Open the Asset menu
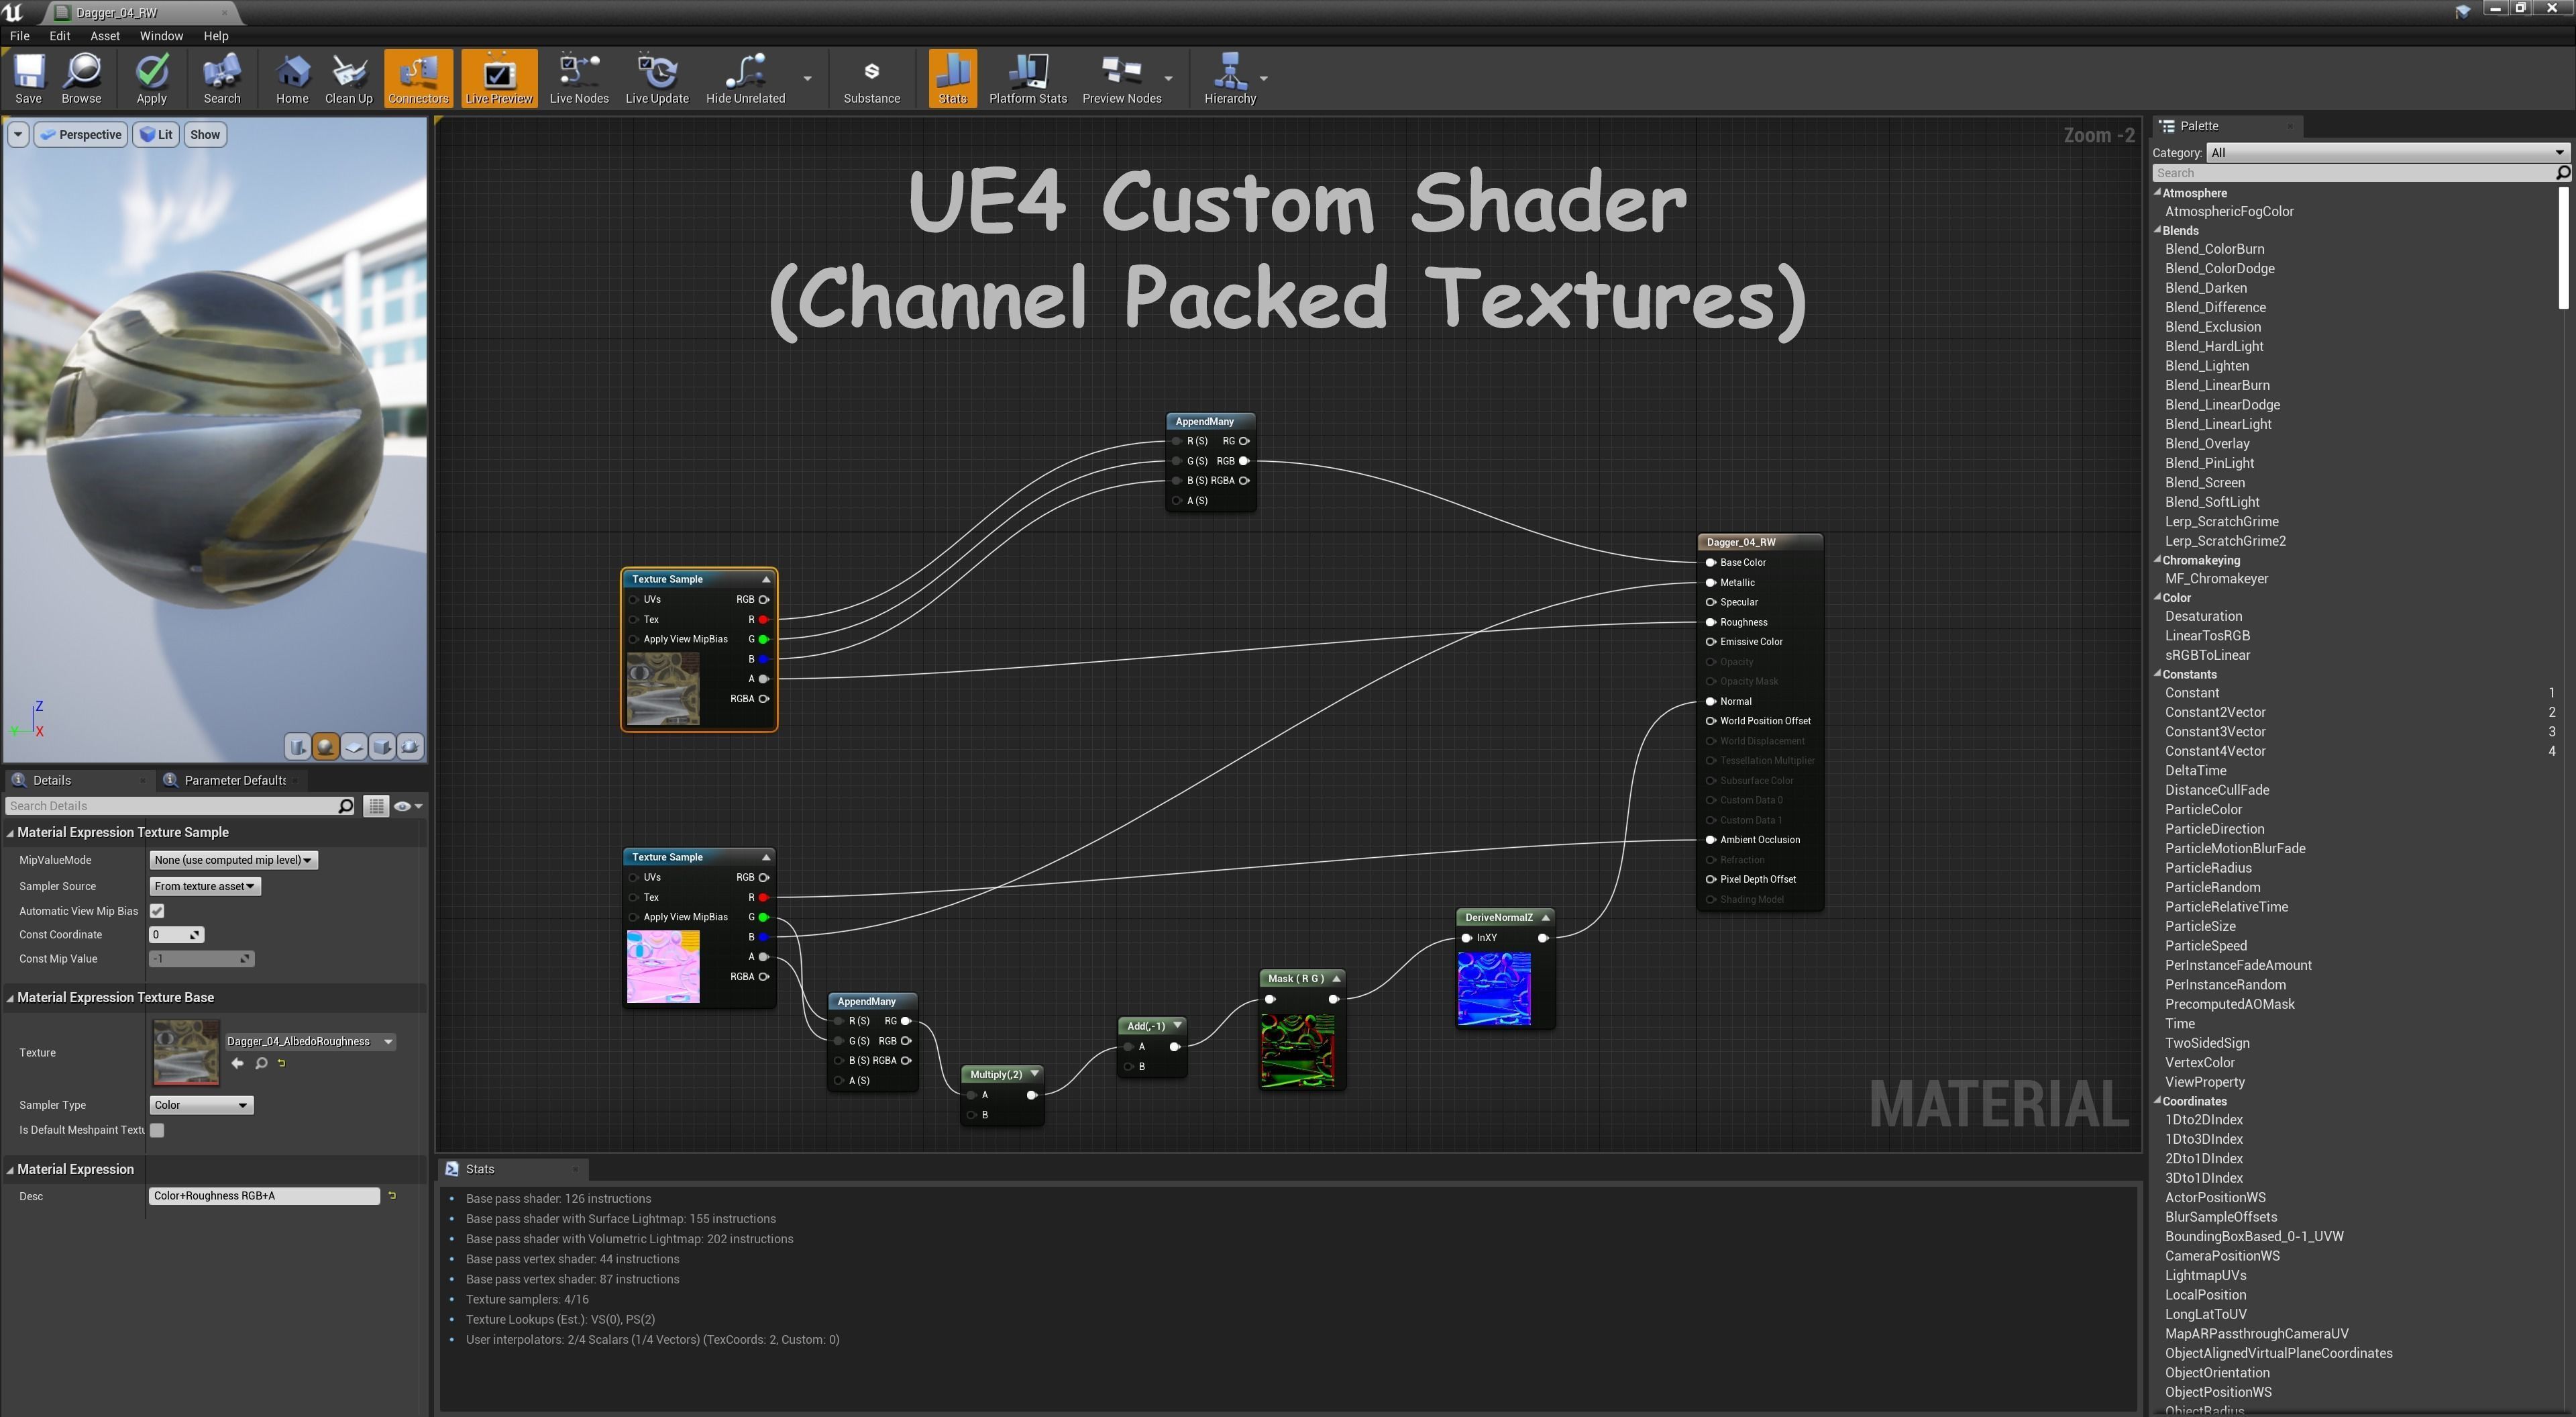The height and width of the screenshot is (1417, 2576). 104,36
